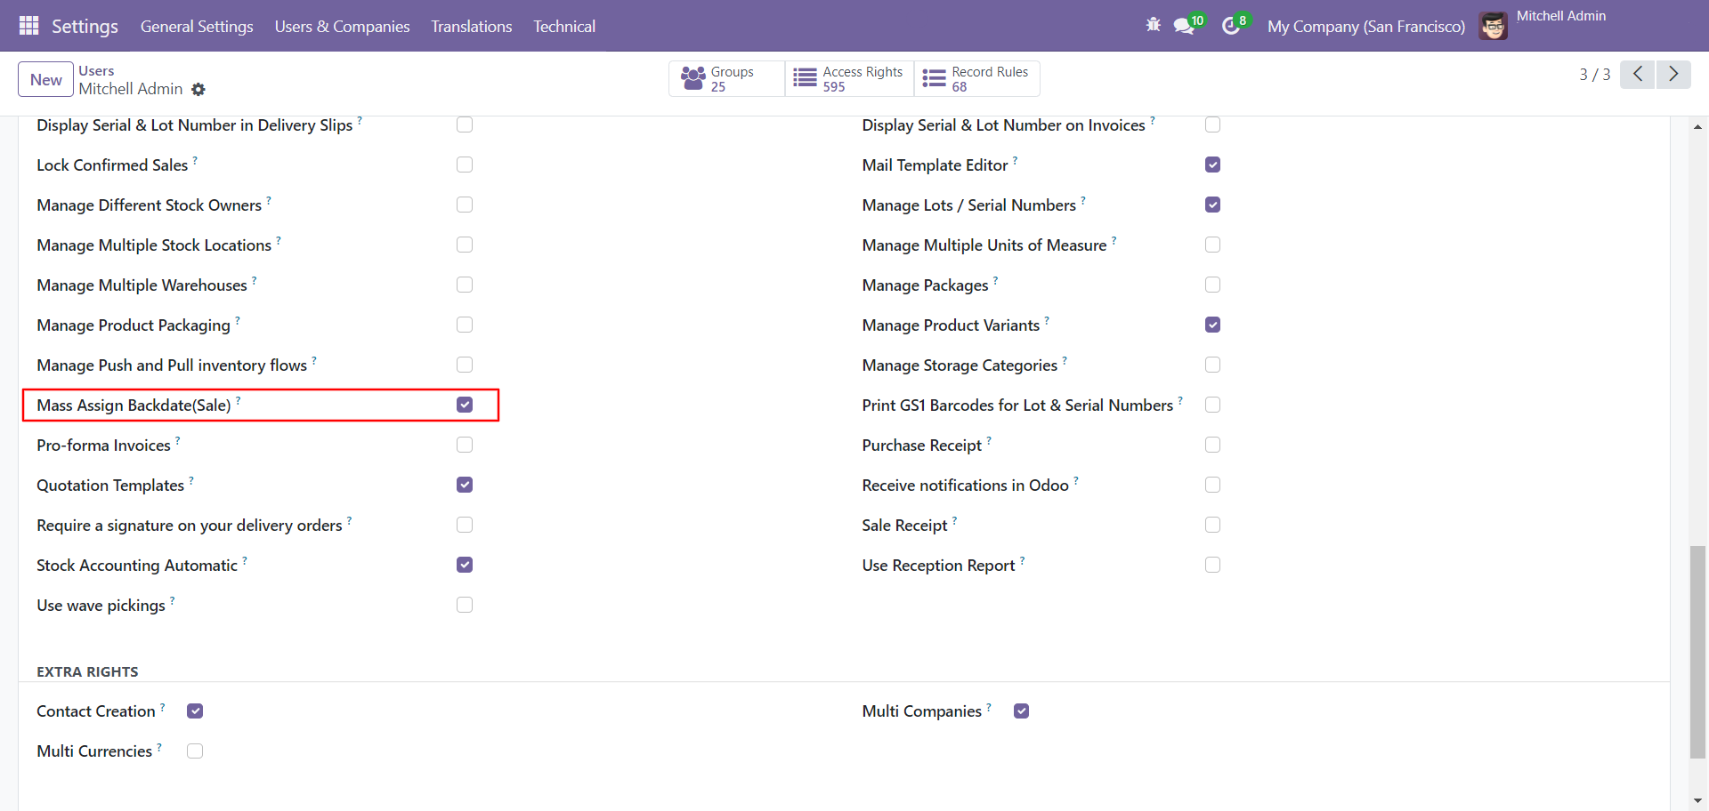Image resolution: width=1709 pixels, height=811 pixels.
Task: Click the New button
Action: click(46, 79)
